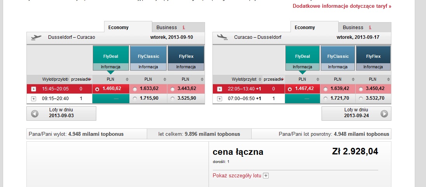The height and width of the screenshot is (187, 426).
Task: Open the return Economy tab
Action: pyautogui.click(x=314, y=27)
